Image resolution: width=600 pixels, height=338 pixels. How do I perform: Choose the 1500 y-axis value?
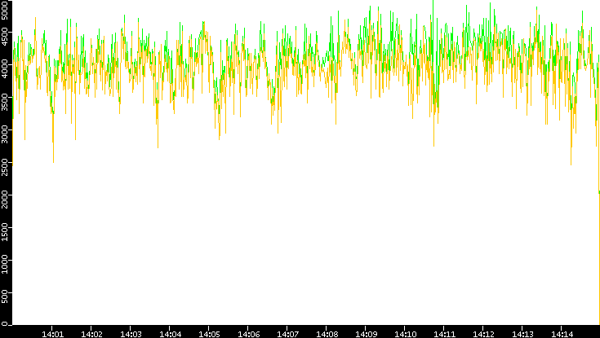click(x=4, y=231)
